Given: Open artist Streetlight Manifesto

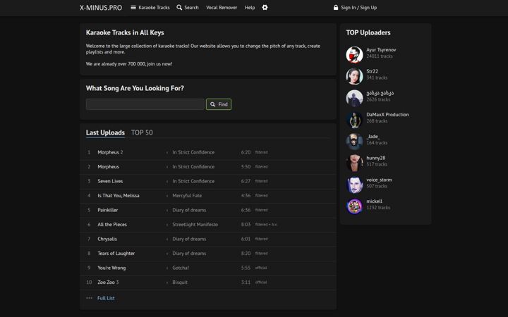Looking at the screenshot, I should [195, 225].
